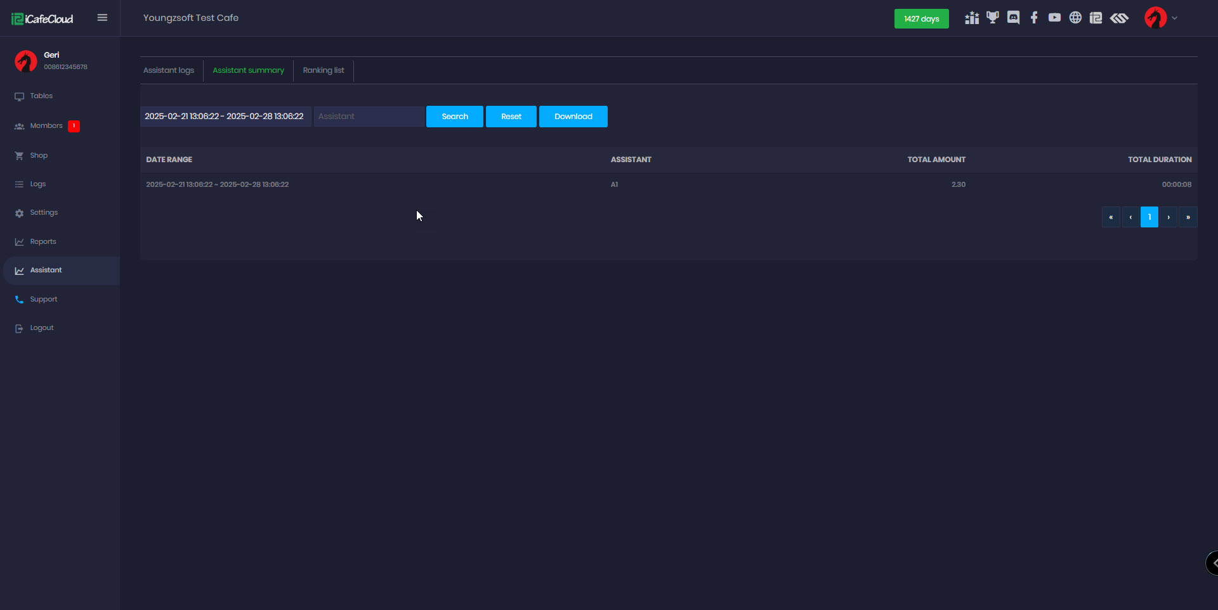Switch to the Ranking list tab
Viewport: 1218px width, 610px height.
pos(324,70)
